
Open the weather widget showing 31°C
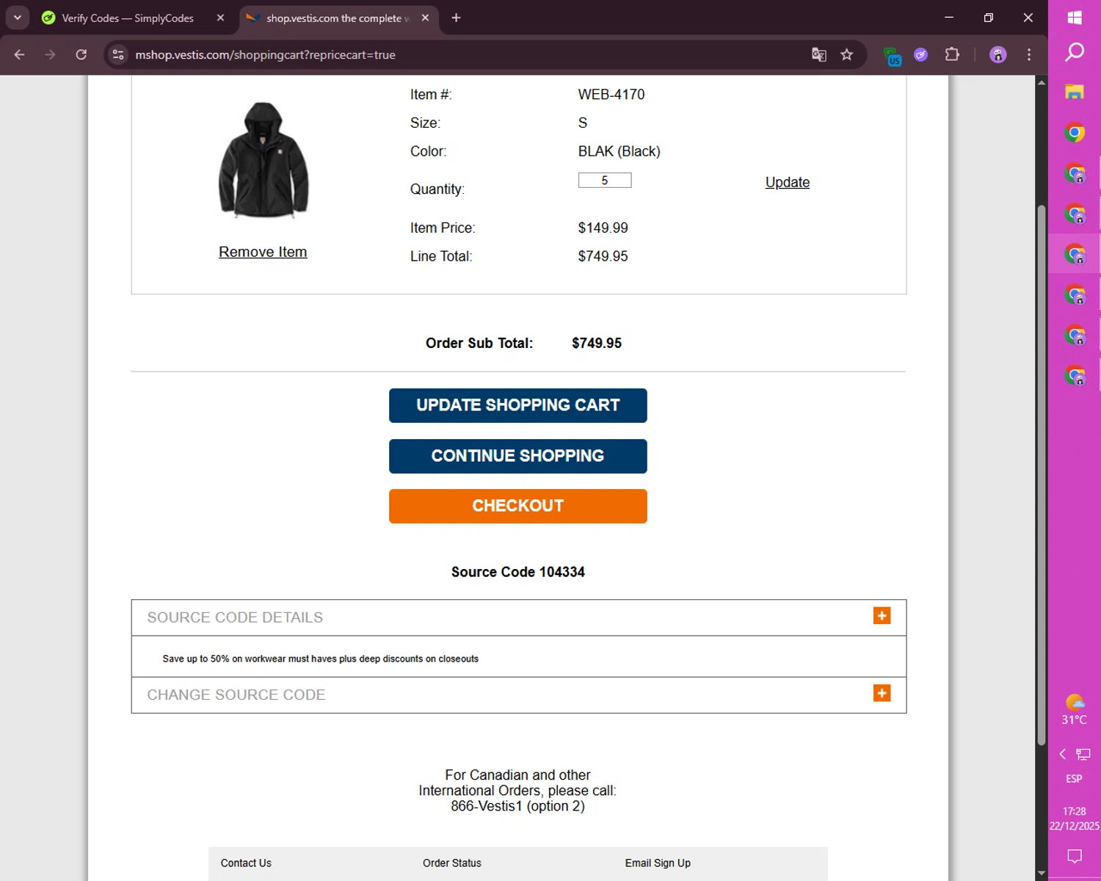point(1075,710)
